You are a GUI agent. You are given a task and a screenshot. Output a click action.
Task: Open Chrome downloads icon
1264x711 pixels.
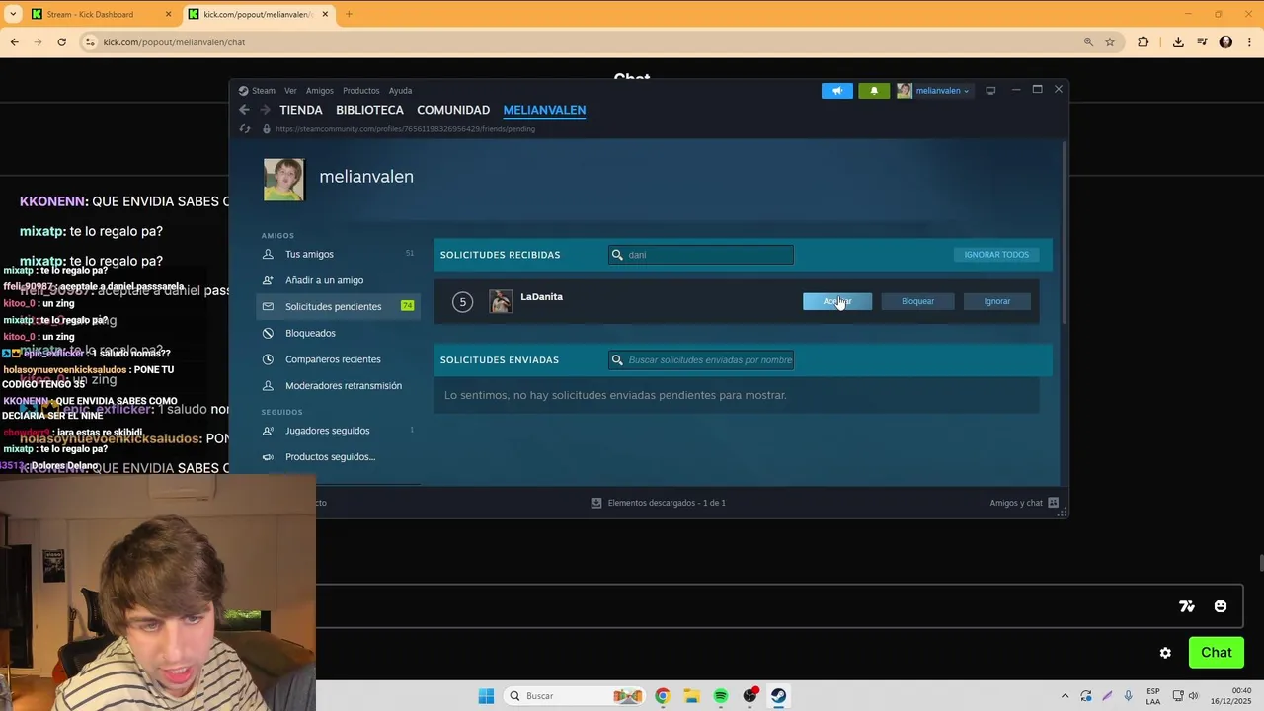(1178, 42)
